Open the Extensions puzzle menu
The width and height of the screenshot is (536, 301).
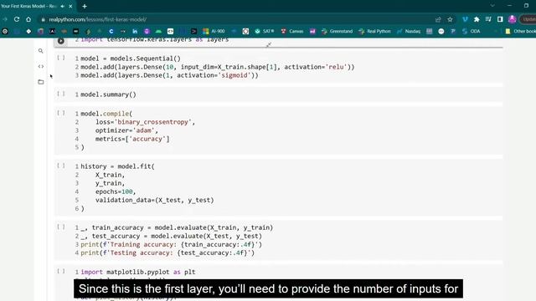click(x=477, y=19)
